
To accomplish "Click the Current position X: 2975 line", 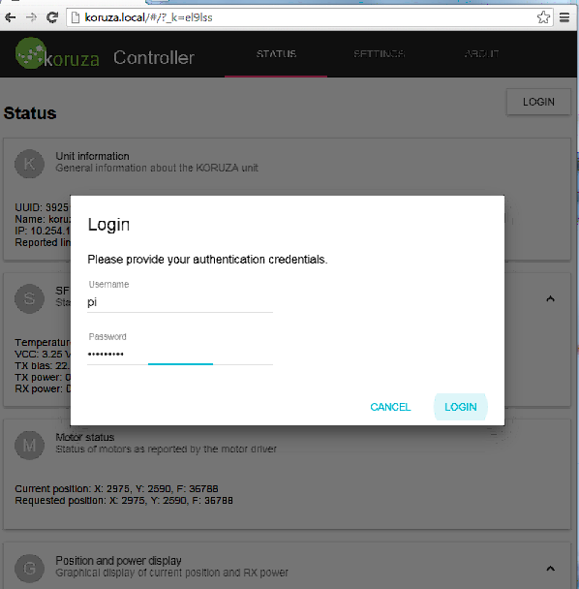I will pos(116,488).
